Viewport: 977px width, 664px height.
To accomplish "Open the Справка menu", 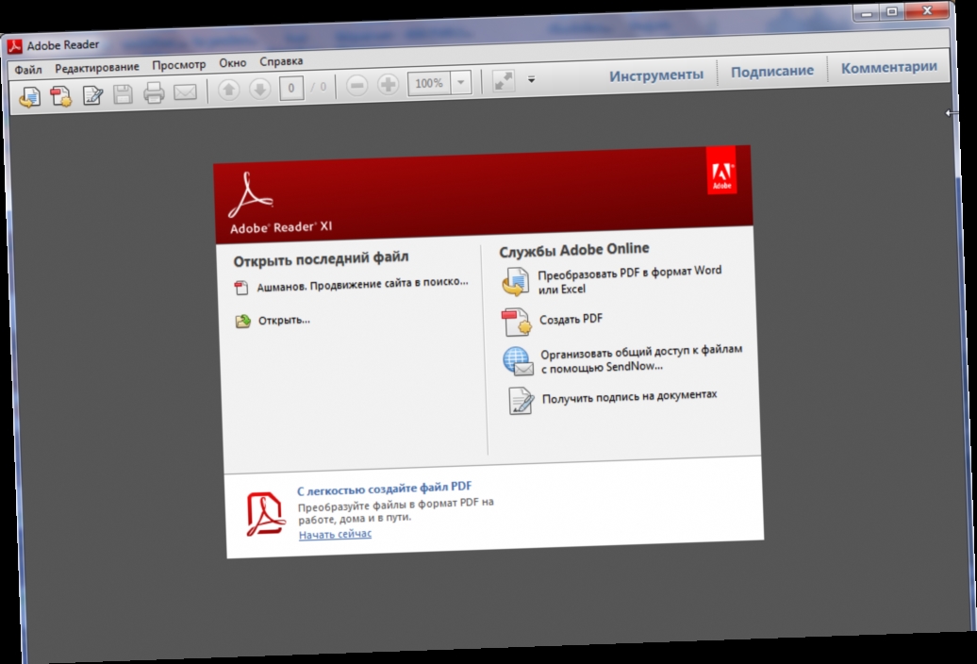I will click(x=281, y=61).
